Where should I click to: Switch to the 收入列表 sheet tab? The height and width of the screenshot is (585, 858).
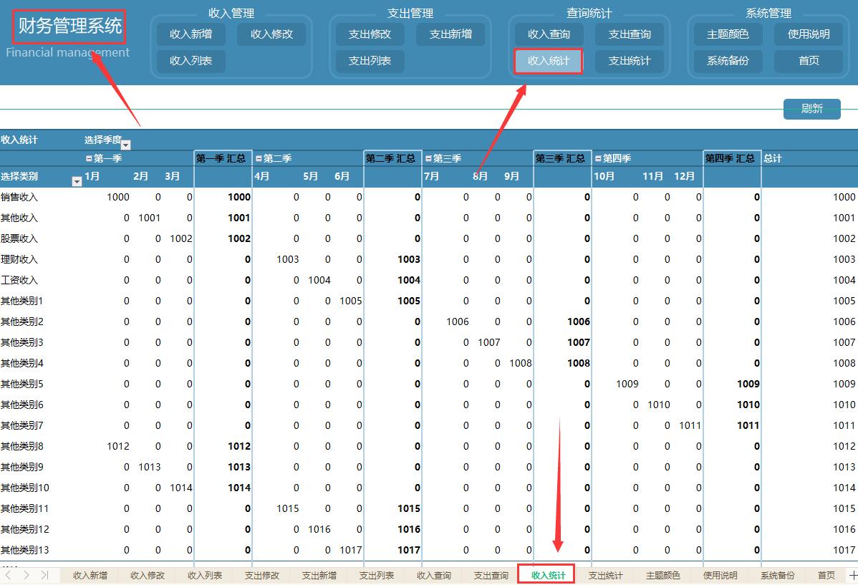(x=204, y=575)
